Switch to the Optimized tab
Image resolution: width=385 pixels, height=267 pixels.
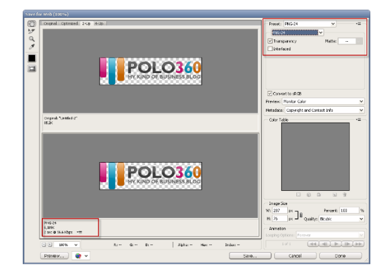click(x=69, y=23)
